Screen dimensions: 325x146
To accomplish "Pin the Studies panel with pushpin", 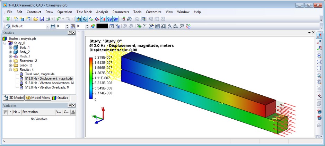I will 69,33.
